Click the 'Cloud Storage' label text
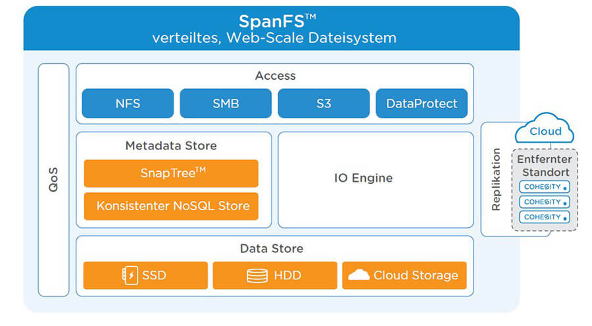The width and height of the screenshot is (592, 326). tap(416, 275)
